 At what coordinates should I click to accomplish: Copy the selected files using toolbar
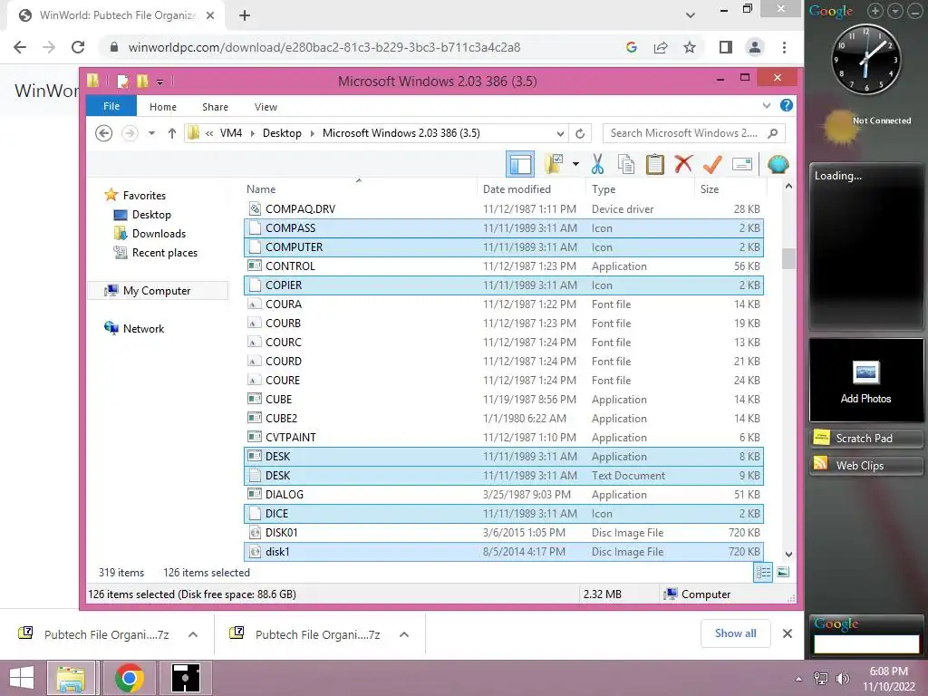point(625,165)
